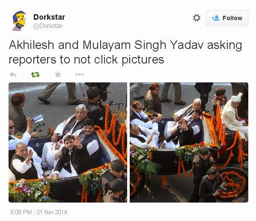Click the 21 Nov 2014 date

tap(52, 212)
